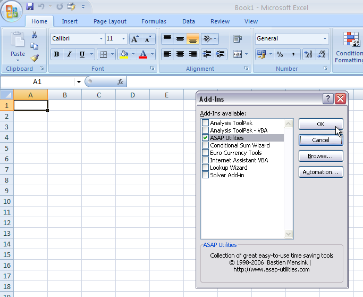Increase indent in Alignment group

coord(220,54)
